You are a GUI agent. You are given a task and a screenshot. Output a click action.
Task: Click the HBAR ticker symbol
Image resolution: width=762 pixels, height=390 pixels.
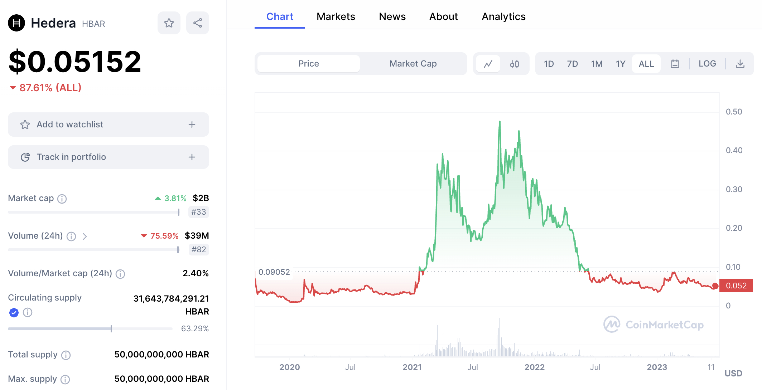(x=93, y=24)
